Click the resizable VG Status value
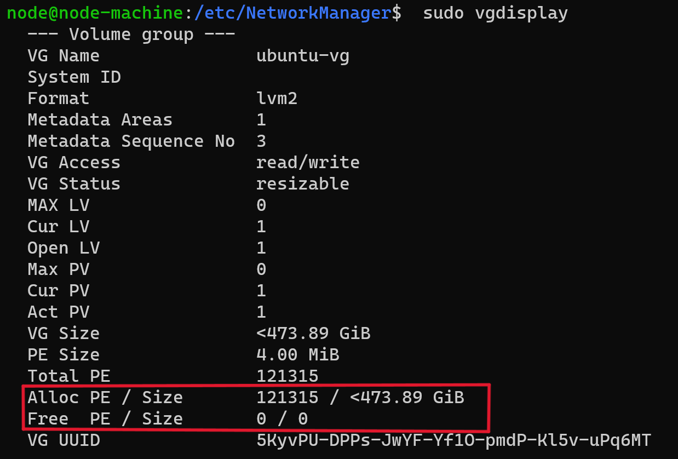The height and width of the screenshot is (459, 678). click(303, 183)
